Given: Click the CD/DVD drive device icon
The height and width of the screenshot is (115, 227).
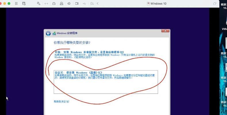Looking at the screenshot, I should [61, 4].
